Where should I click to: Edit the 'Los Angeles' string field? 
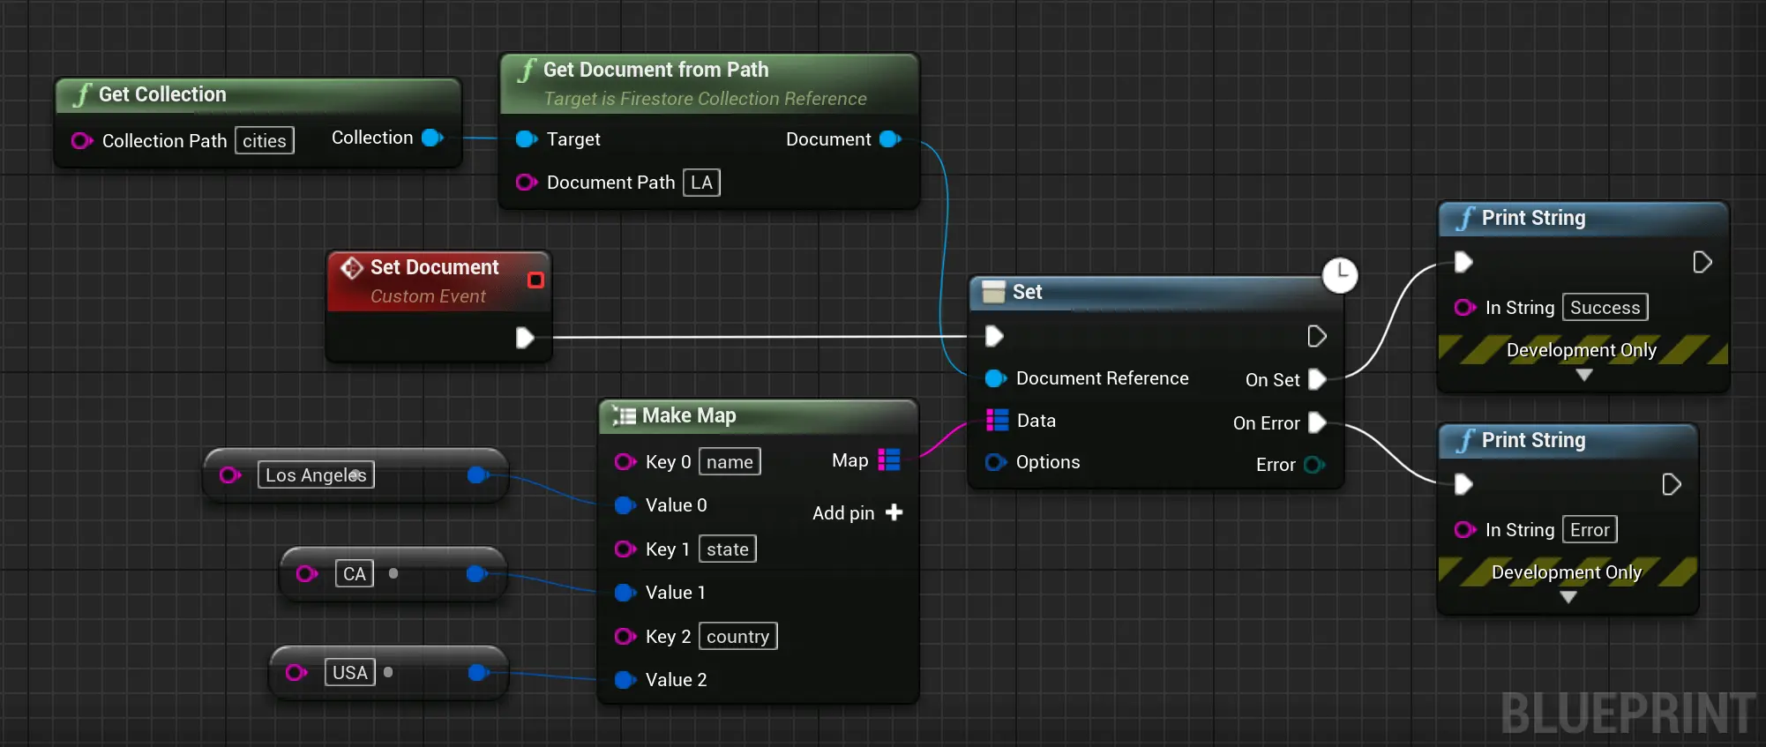316,475
